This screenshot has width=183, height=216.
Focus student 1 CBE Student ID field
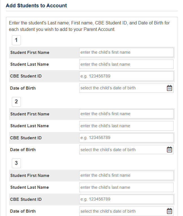pos(126,76)
